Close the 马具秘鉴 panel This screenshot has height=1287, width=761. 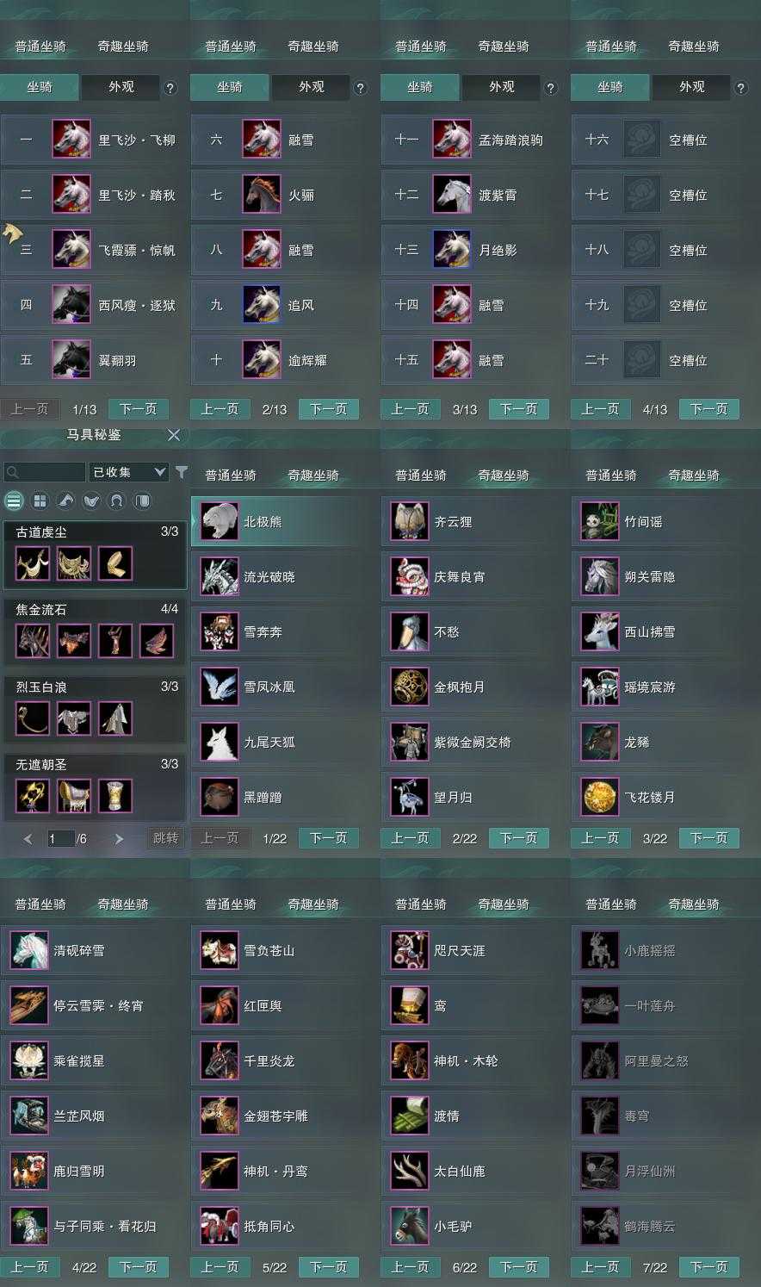174,435
